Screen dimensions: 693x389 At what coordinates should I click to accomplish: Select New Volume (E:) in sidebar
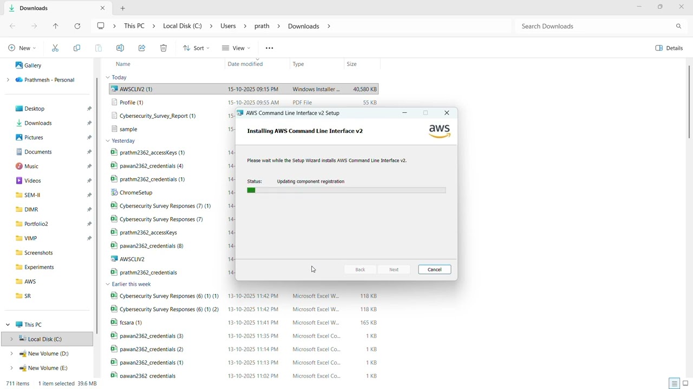point(48,368)
